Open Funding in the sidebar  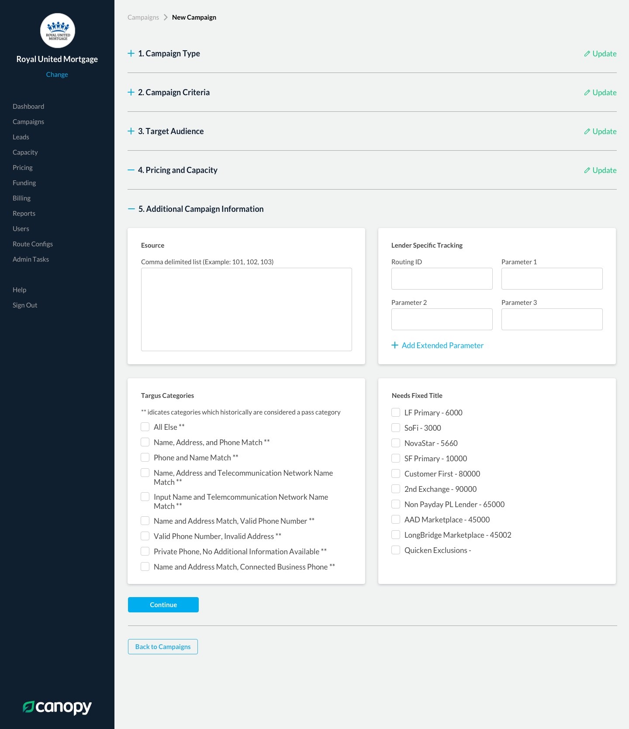pos(24,183)
